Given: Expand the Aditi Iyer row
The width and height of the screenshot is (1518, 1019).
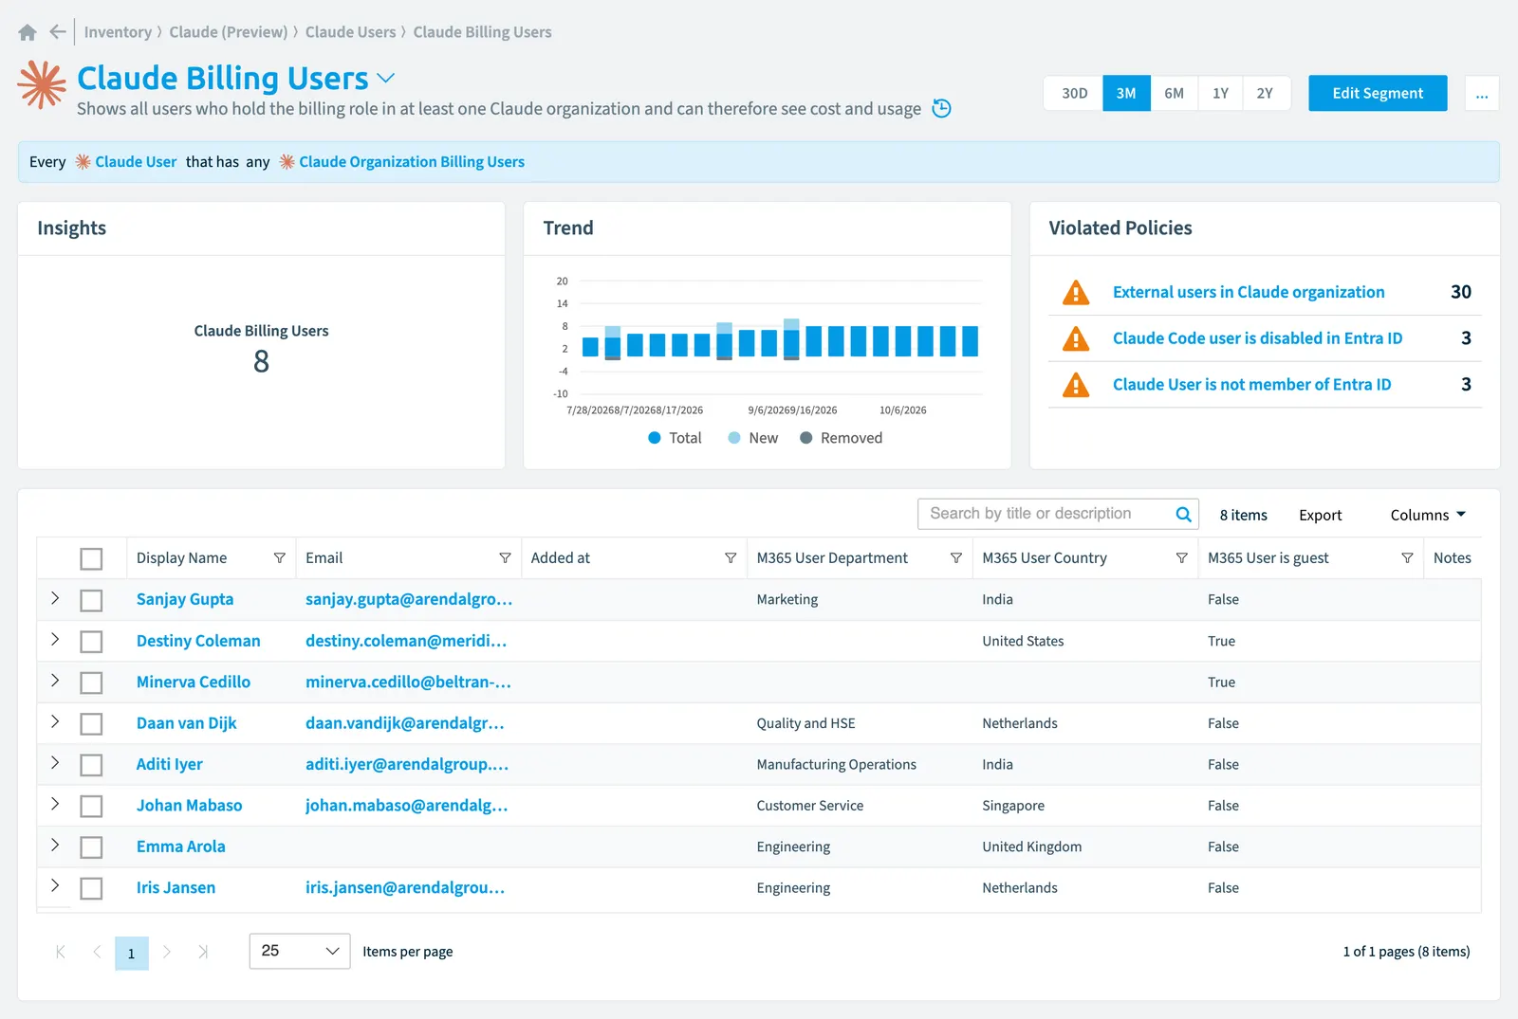Looking at the screenshot, I should coord(55,762).
